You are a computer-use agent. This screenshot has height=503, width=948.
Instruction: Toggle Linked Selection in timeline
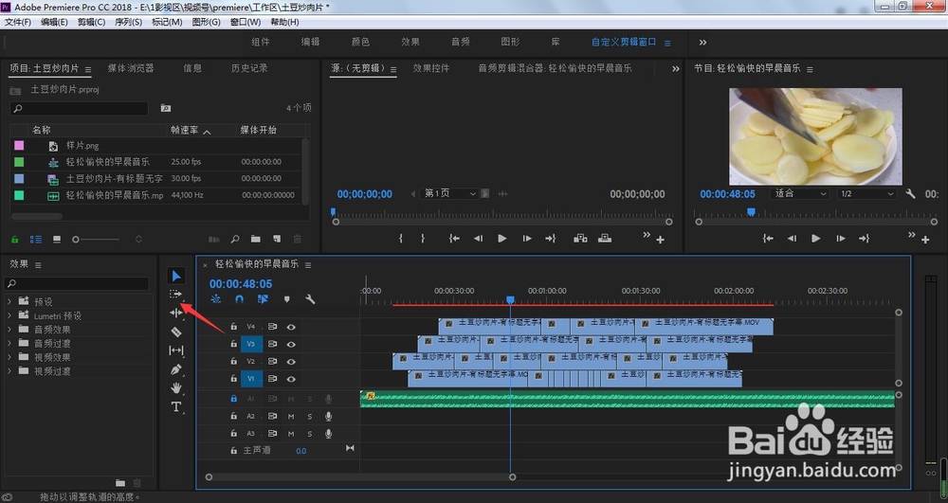(x=263, y=299)
